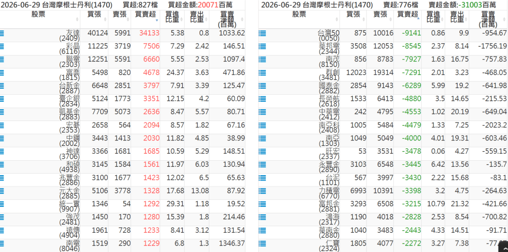Open the list icon for 中華電 (2412)

262,112
